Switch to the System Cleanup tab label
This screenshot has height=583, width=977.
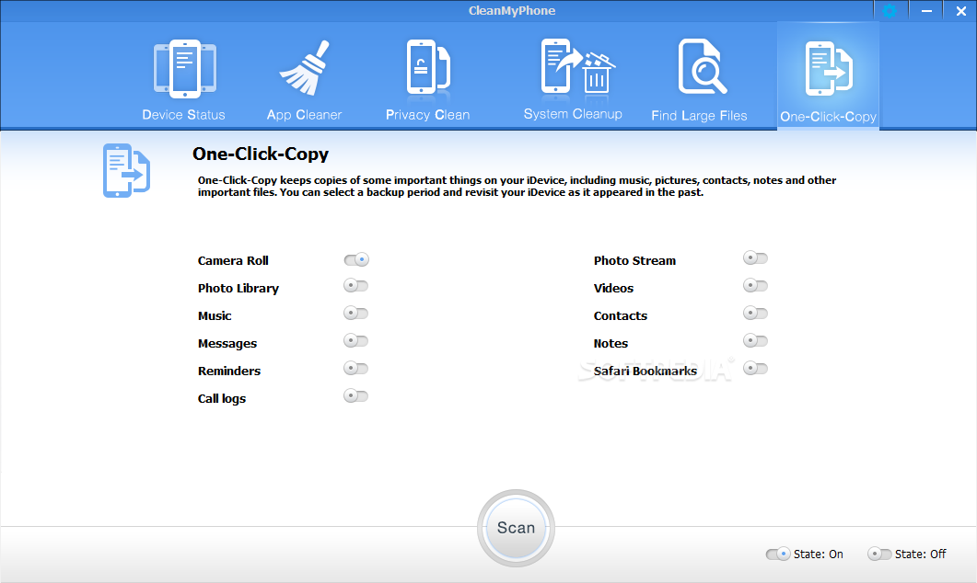point(573,114)
